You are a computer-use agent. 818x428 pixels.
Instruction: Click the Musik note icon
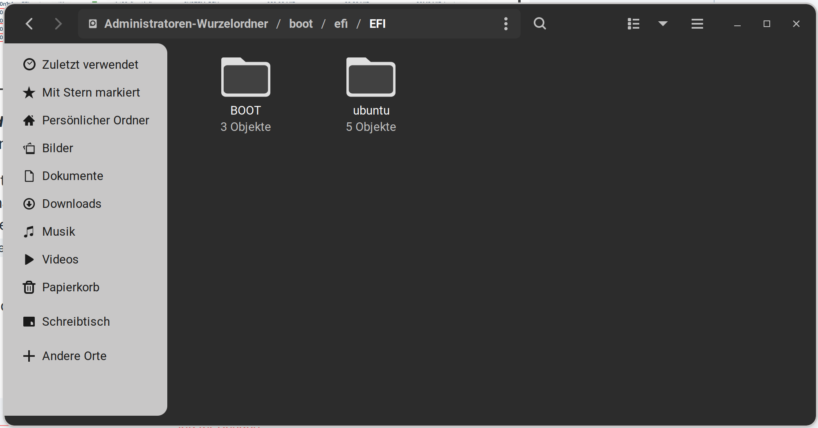point(29,232)
